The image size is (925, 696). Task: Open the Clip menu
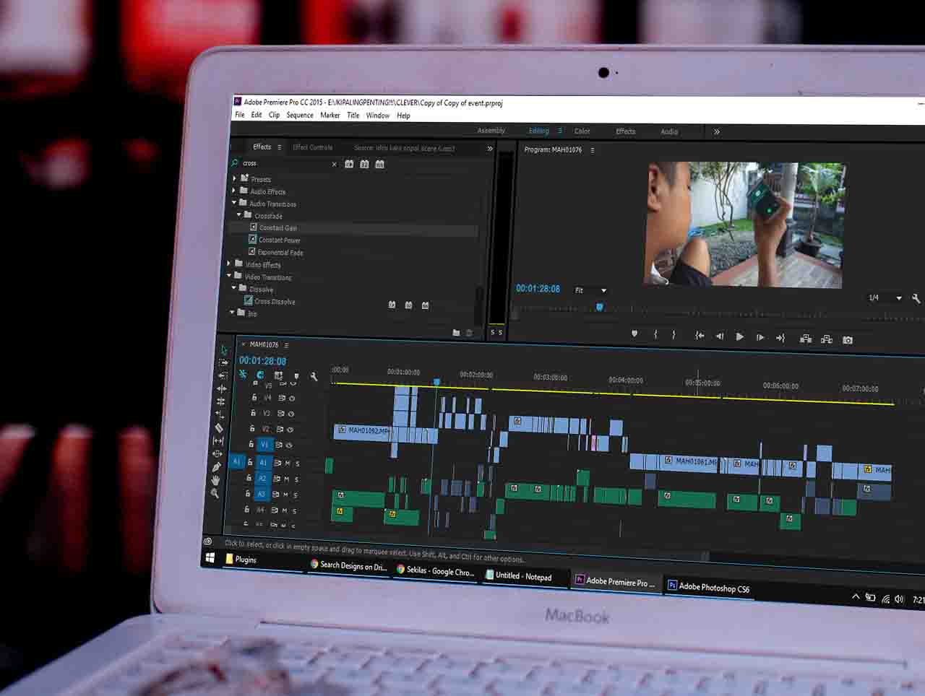(274, 115)
